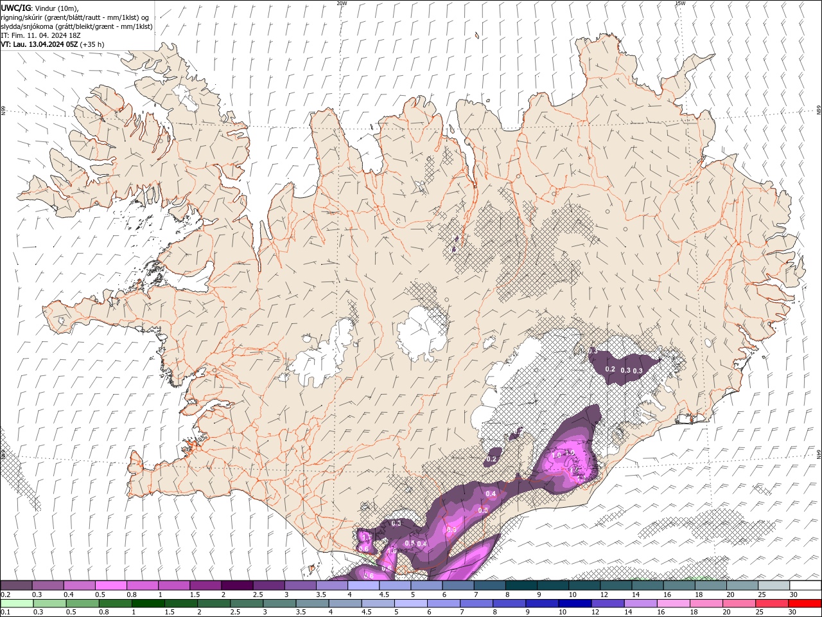Pick the darkest purple 2 swatch, upper legend row
Image resolution: width=822 pixels, height=617 pixels.
237,586
